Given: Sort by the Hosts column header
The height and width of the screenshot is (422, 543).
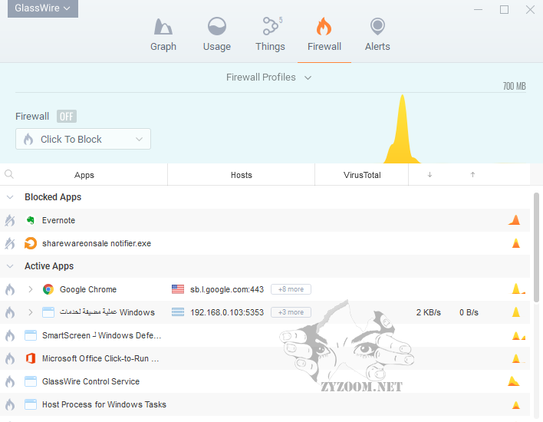Looking at the screenshot, I should point(242,175).
